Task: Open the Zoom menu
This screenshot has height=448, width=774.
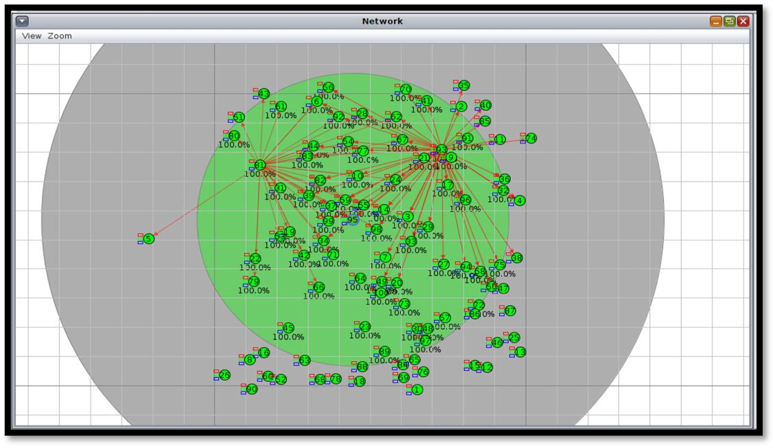Action: [x=59, y=36]
